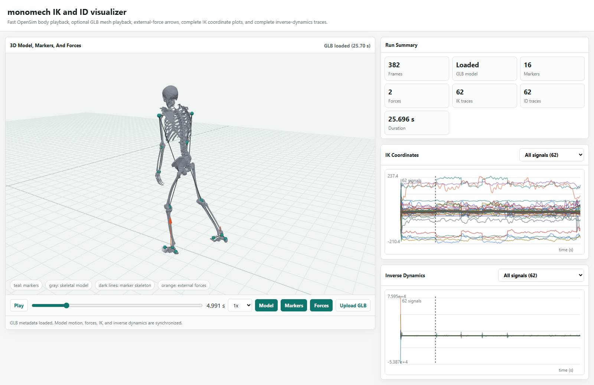
Task: Toggle the Model visibility button
Action: [x=266, y=305]
